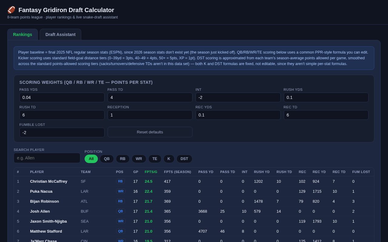This screenshot has width=388, height=242.
Task: Click the RB badge in McCaffrey's row
Action: tap(120, 181)
